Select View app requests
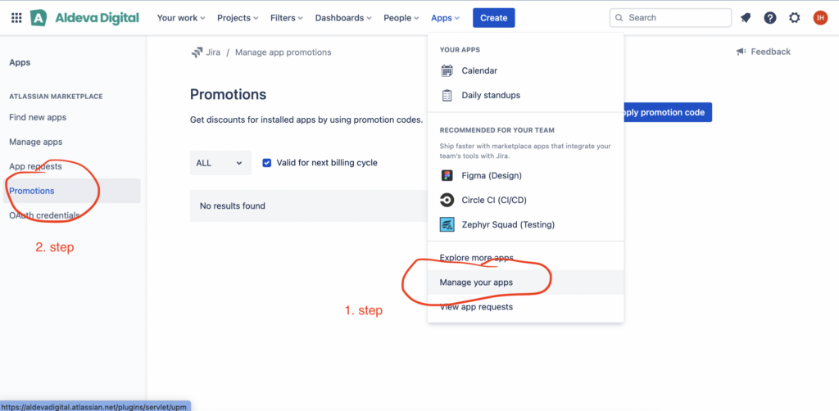This screenshot has width=839, height=411. [x=525, y=307]
